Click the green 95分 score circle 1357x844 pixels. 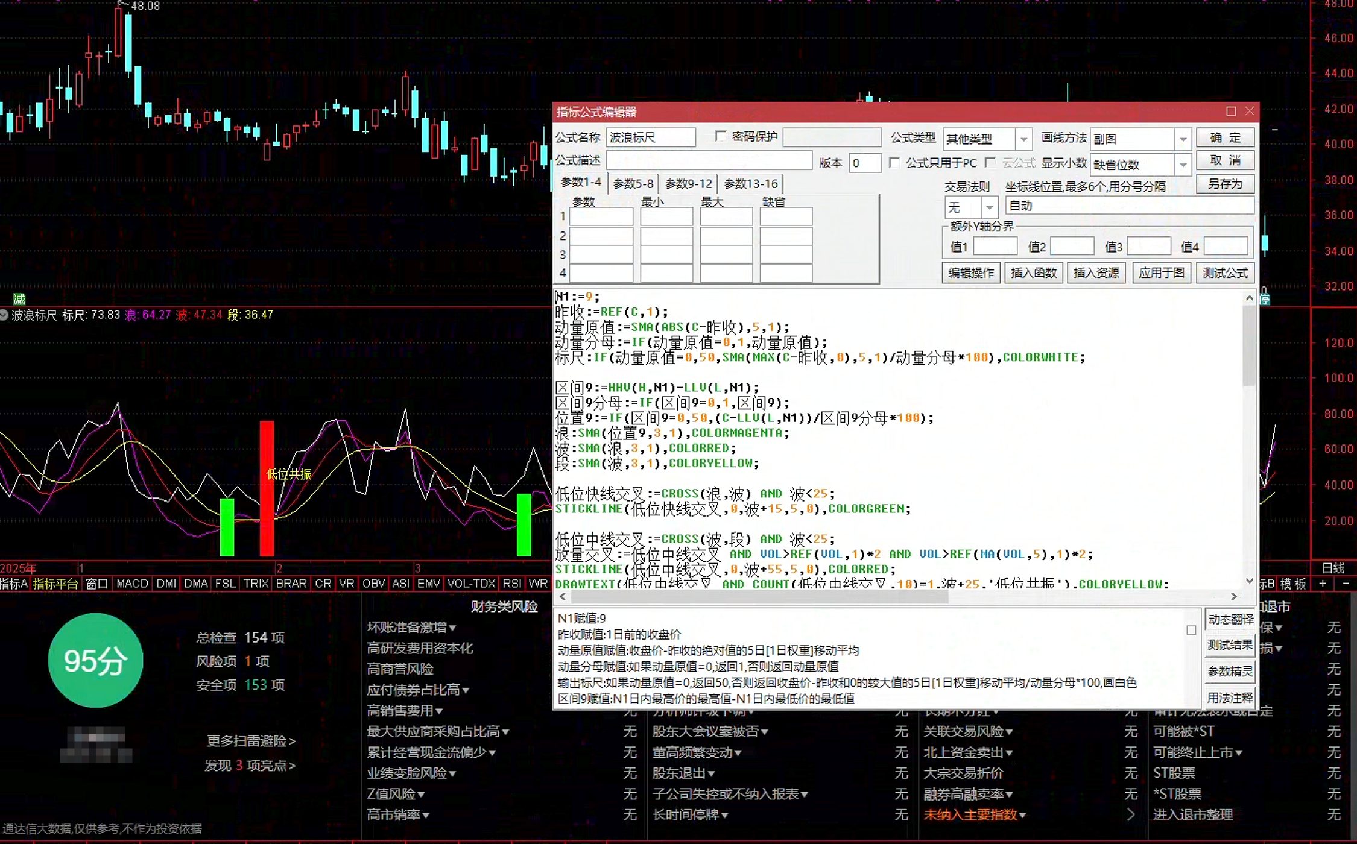[x=95, y=660]
